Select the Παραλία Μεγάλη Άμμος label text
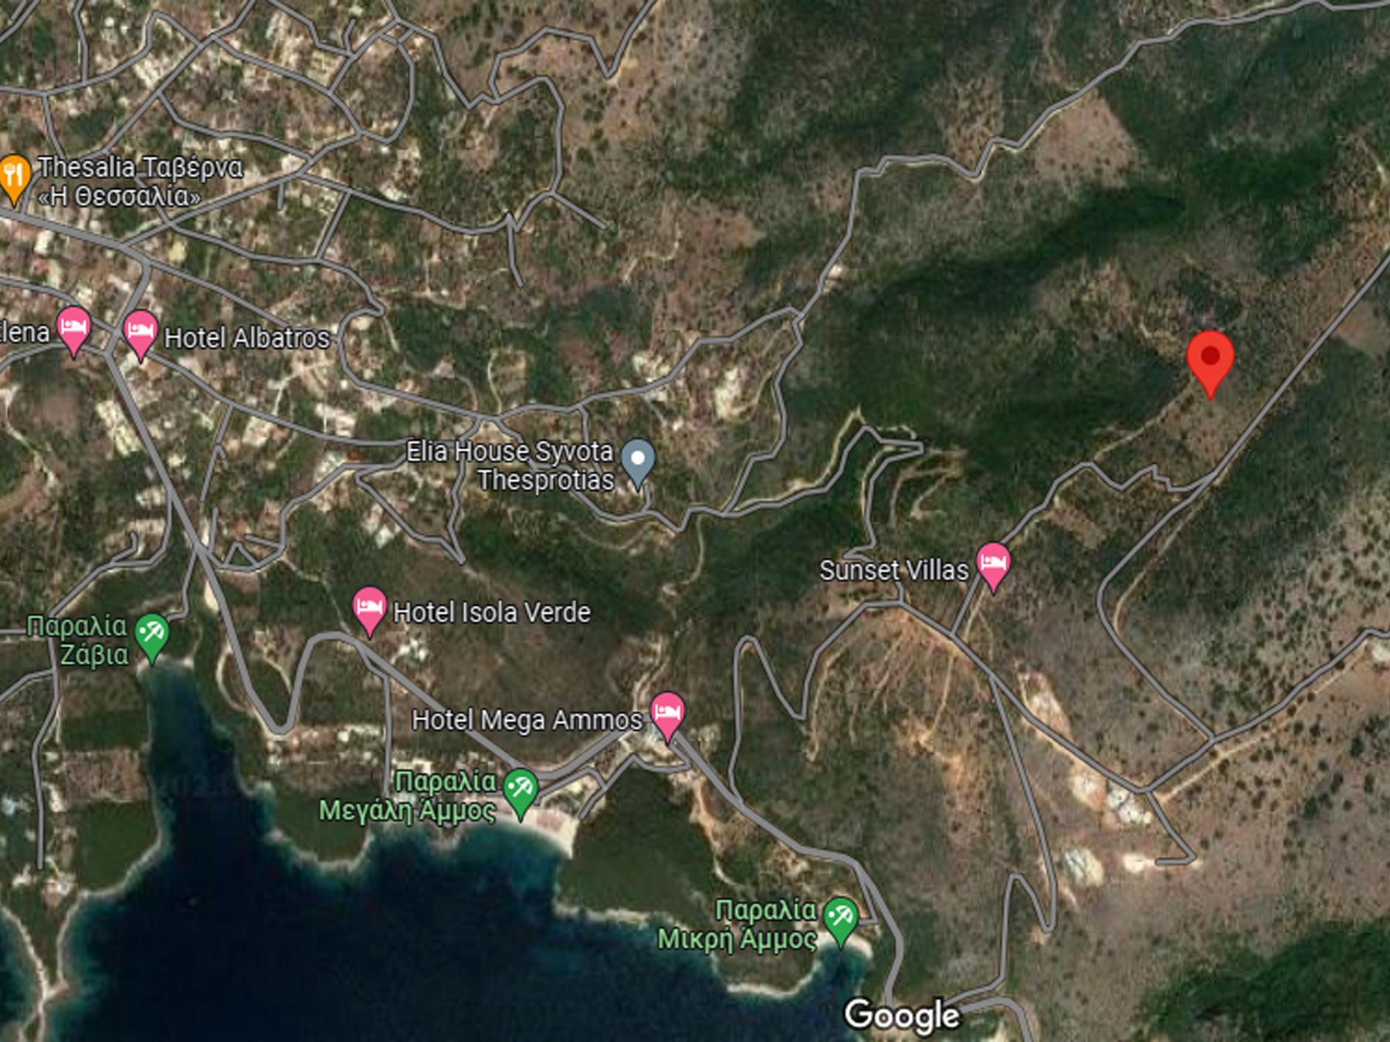The height and width of the screenshot is (1042, 1390). pyautogui.click(x=408, y=796)
